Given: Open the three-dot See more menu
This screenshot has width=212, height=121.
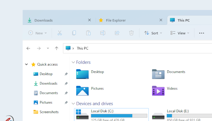Looking at the screenshot, I should 202,33.
